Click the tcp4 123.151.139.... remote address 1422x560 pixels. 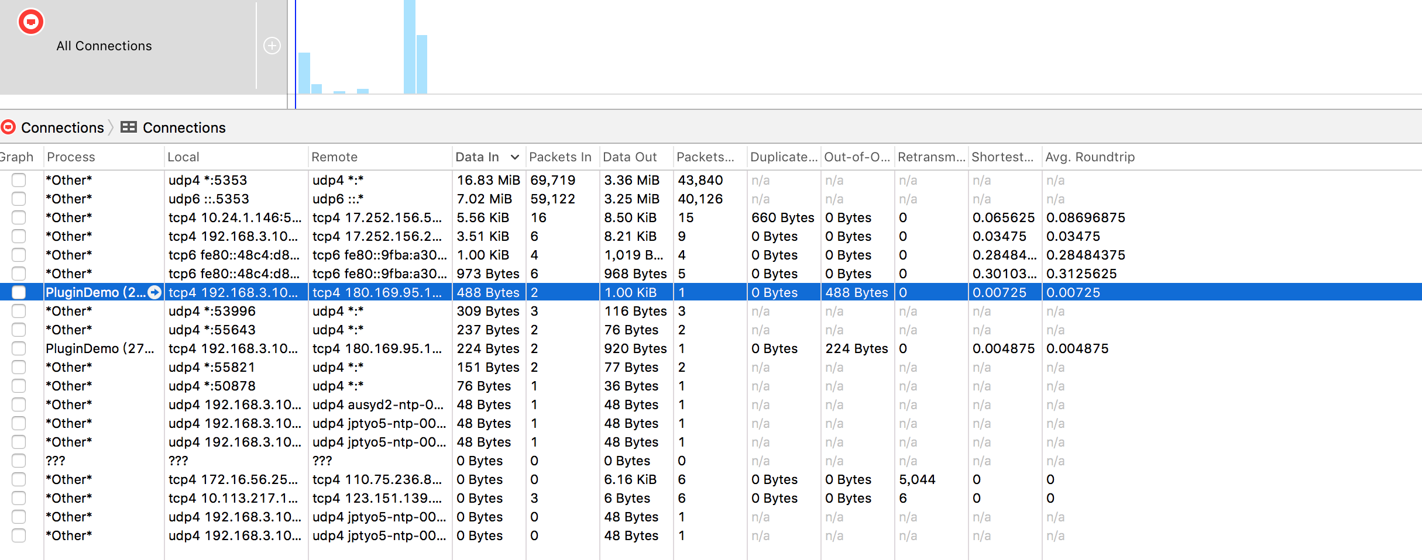377,498
